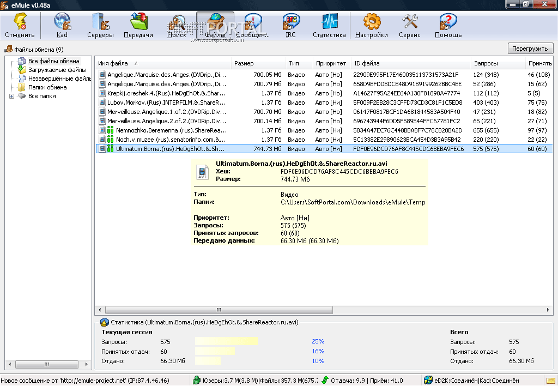
Task: Click the Статистика panel header icon
Action: coord(104,323)
